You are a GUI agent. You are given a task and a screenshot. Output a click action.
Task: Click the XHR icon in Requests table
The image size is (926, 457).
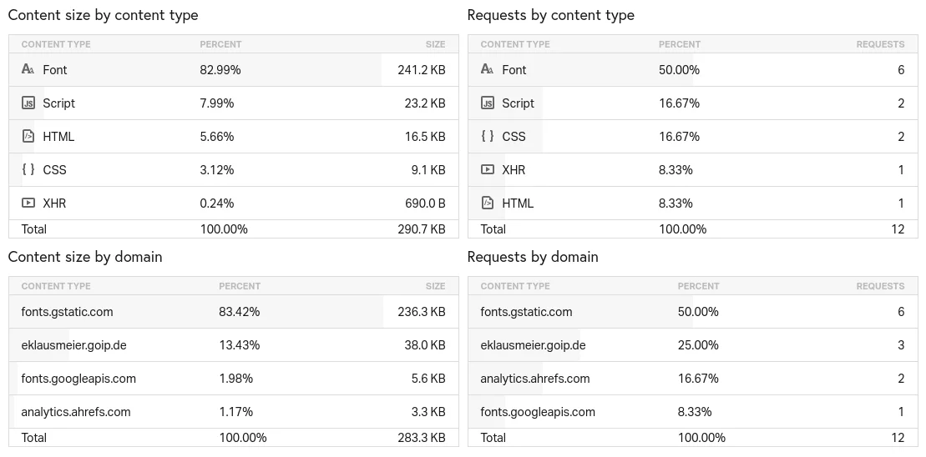(x=488, y=170)
